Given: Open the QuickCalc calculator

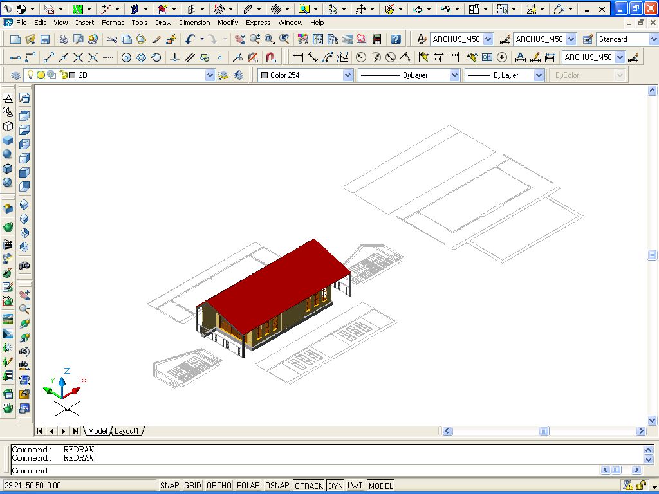Looking at the screenshot, I should (377, 39).
